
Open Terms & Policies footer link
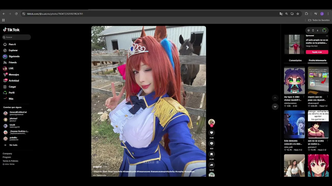[x=10, y=161]
